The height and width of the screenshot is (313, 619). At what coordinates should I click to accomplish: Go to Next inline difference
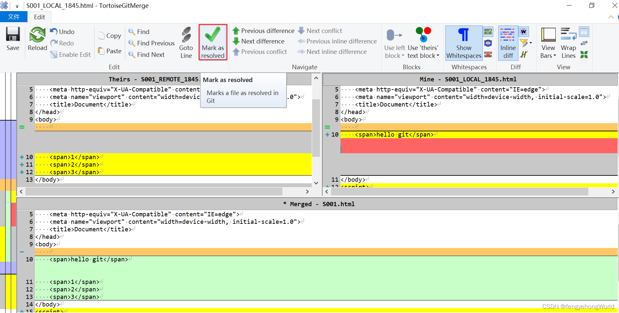pos(332,52)
